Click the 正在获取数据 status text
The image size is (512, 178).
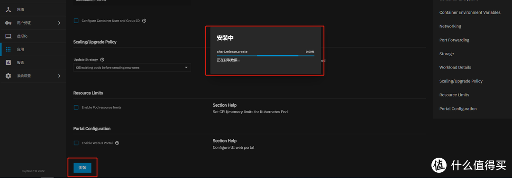coord(229,60)
